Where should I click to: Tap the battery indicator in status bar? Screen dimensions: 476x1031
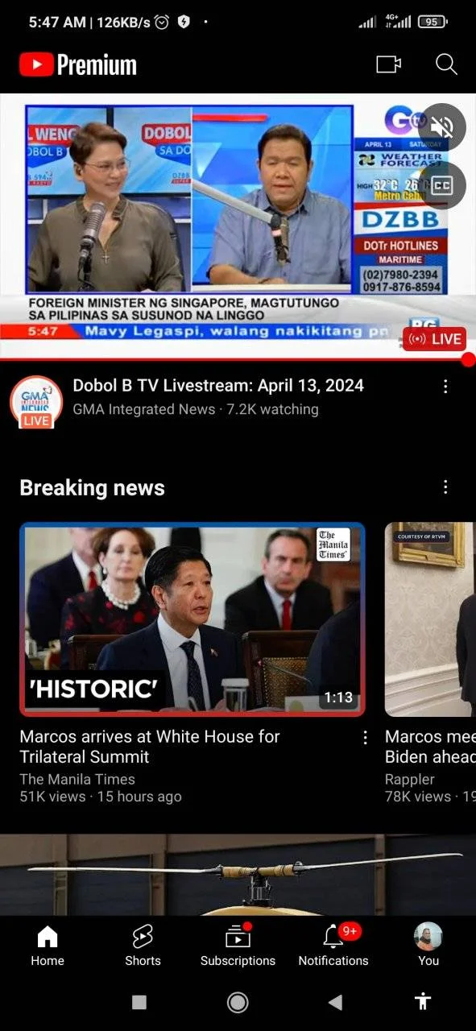tap(433, 22)
